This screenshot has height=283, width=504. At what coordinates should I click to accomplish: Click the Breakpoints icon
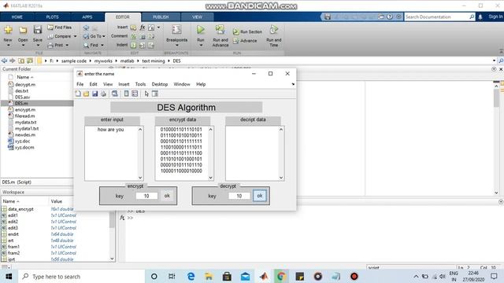coord(176,30)
